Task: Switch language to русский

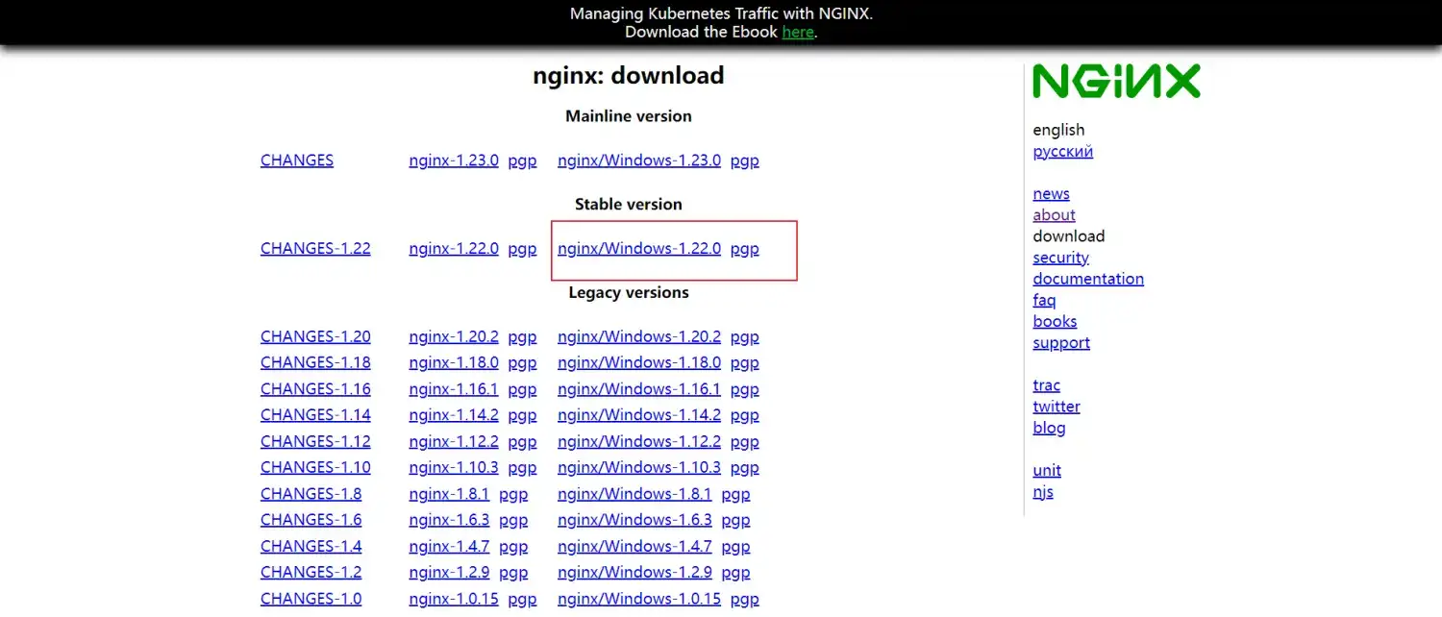Action: click(1062, 152)
